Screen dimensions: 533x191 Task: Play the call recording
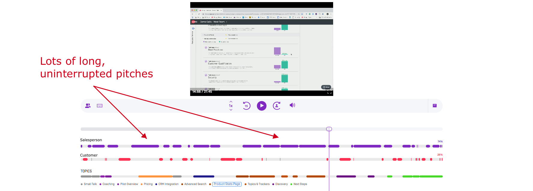coord(262,106)
